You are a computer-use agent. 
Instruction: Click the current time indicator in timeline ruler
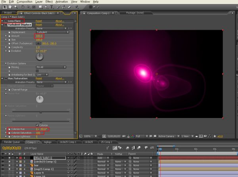[160, 149]
